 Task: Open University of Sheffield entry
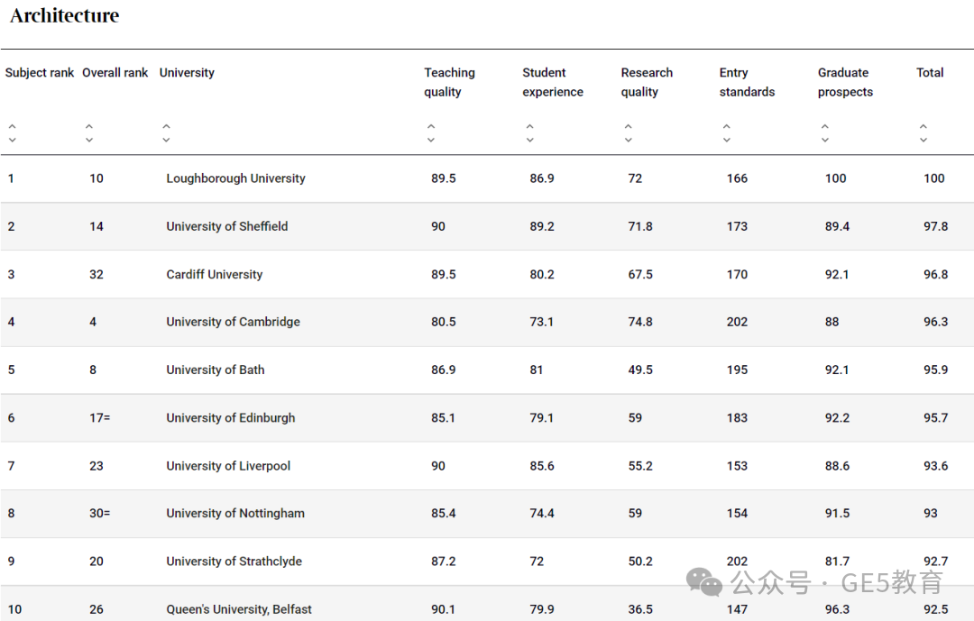click(226, 226)
